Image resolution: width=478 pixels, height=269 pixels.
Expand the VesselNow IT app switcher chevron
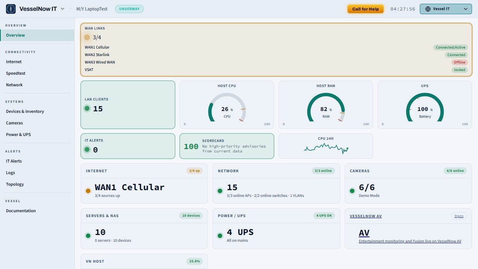pos(62,9)
